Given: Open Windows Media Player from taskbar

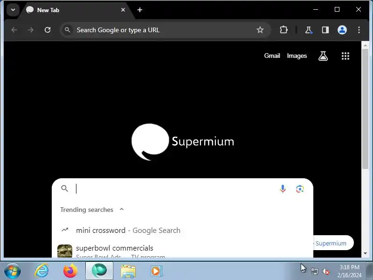Looking at the screenshot, I should click(156, 271).
